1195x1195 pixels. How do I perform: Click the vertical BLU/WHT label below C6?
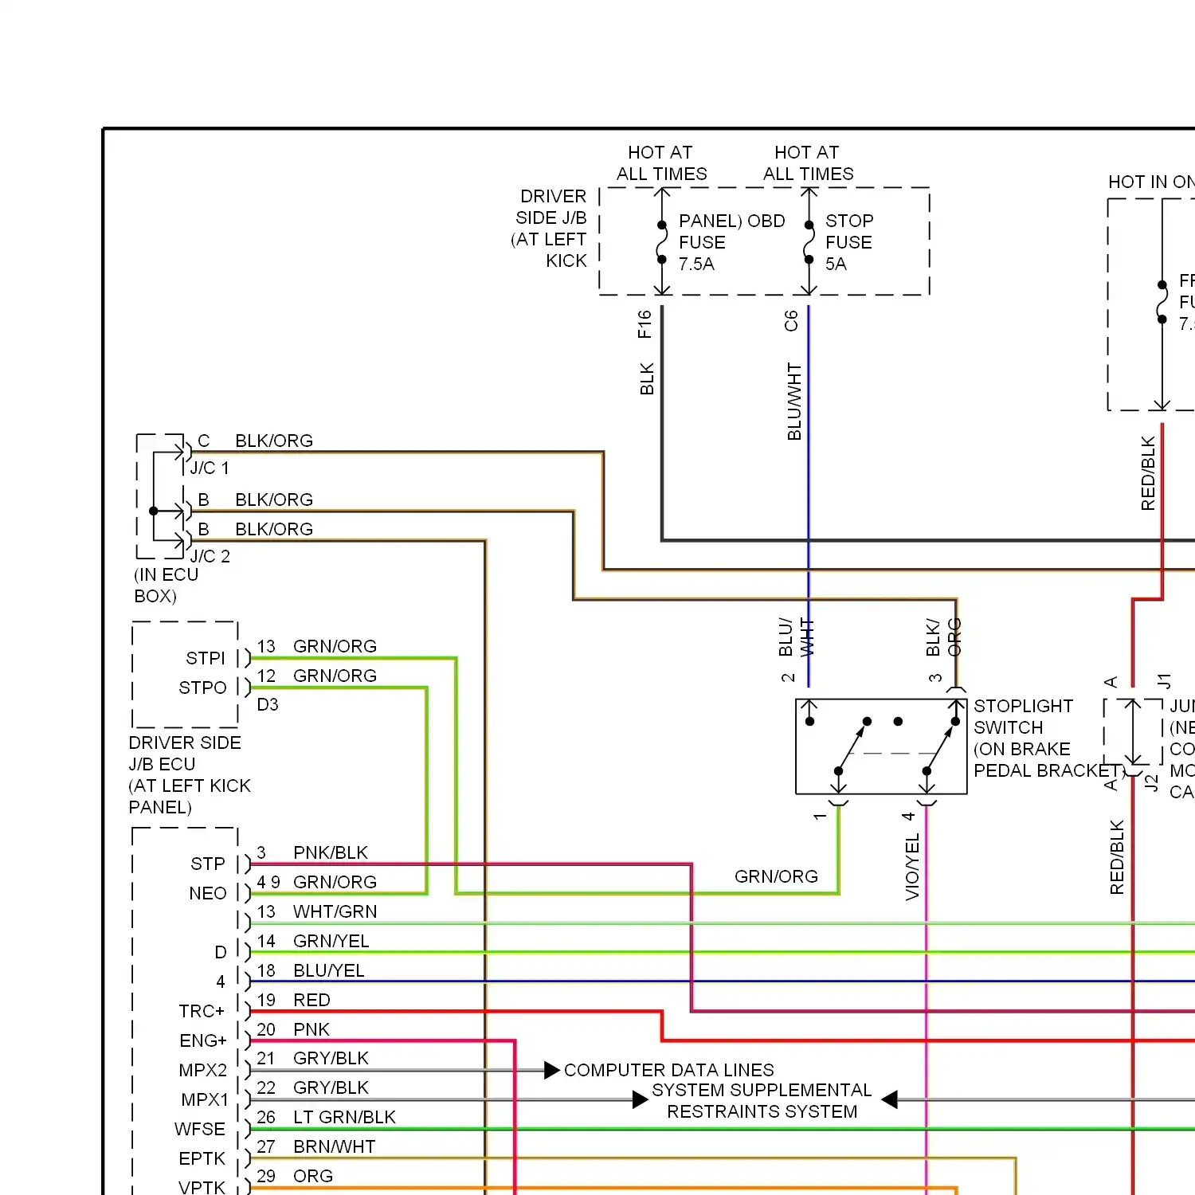794,402
